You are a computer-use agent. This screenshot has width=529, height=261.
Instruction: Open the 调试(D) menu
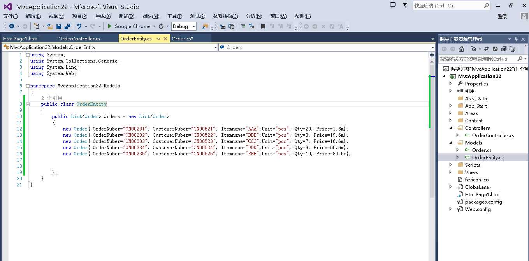pyautogui.click(x=127, y=16)
